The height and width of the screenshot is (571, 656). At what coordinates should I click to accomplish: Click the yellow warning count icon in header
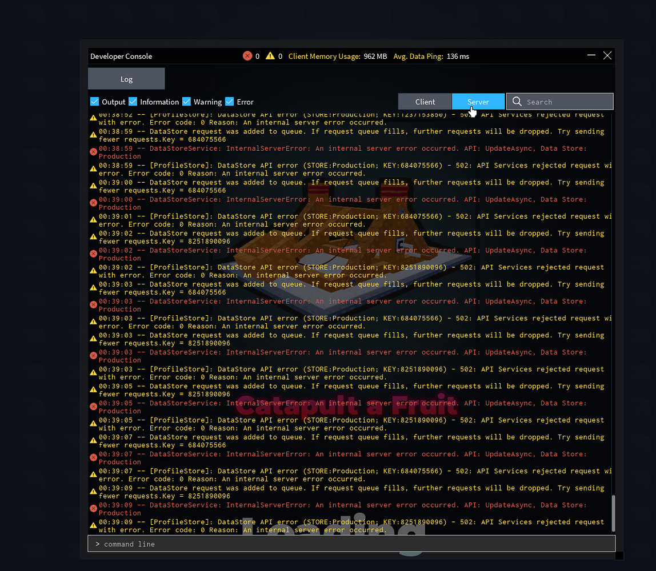pos(270,55)
